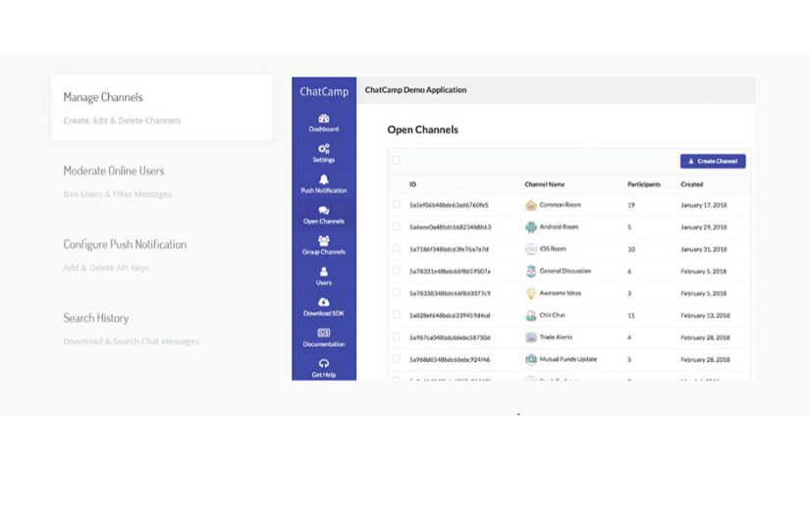
Task: Click the iOS Room channel name
Action: 553,249
